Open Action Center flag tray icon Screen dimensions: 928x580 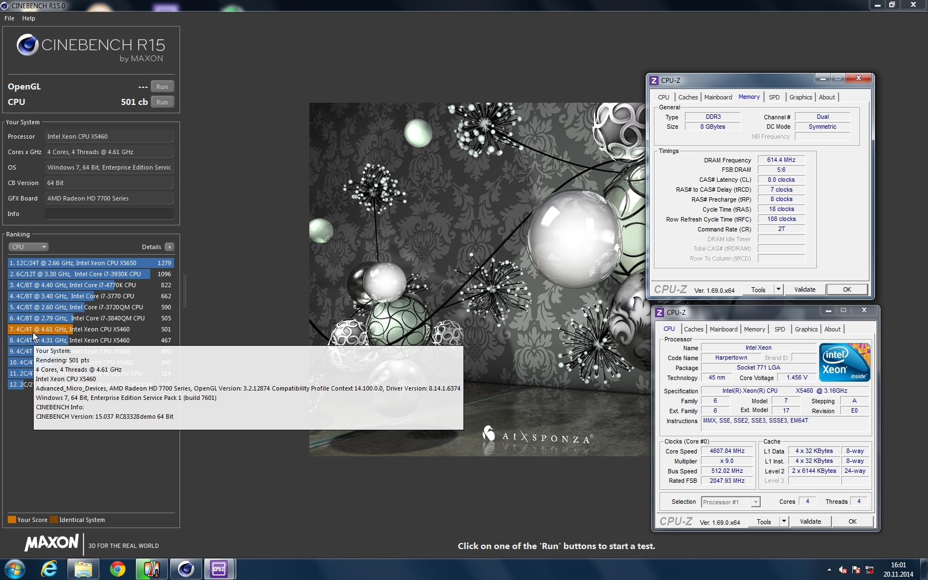856,570
